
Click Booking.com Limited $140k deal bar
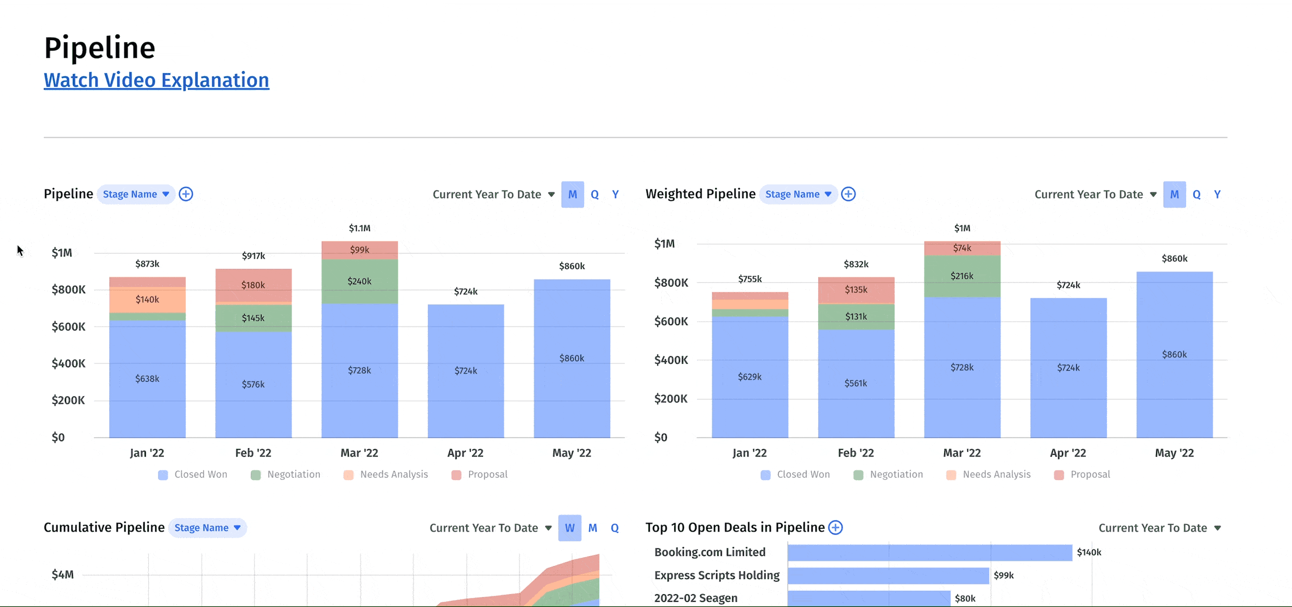tap(930, 552)
